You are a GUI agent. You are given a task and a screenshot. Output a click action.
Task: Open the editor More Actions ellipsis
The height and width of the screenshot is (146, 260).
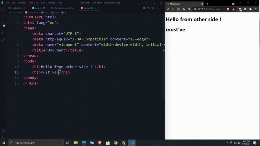click(161, 8)
